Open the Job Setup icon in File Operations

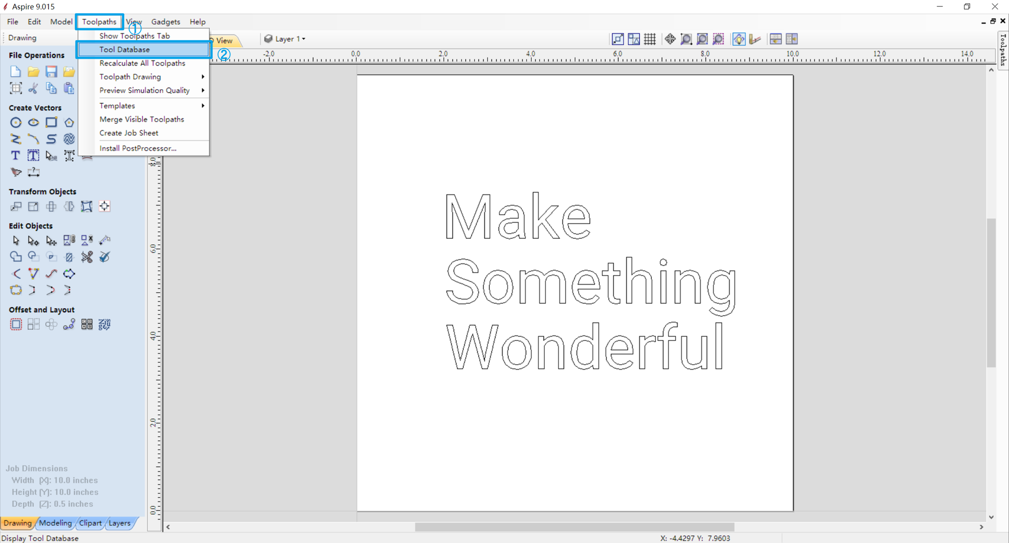tap(16, 89)
